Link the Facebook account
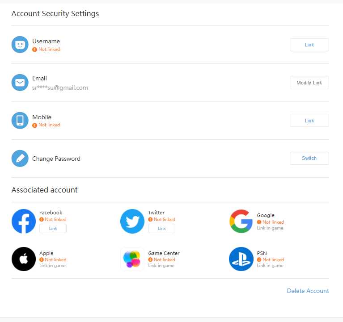The height and width of the screenshot is (322, 343). 53,229
